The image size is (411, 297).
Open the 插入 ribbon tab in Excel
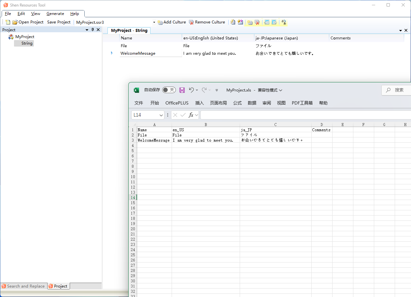point(199,103)
